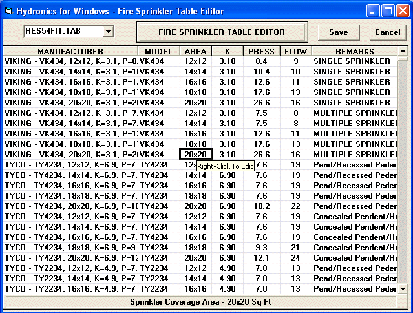Close the Fire Sprinkler Table Editor window
This screenshot has height=313, width=413.
pyautogui.click(x=403, y=11)
